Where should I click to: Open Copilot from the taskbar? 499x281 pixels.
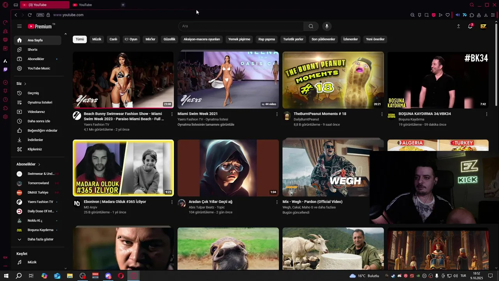coord(44,276)
